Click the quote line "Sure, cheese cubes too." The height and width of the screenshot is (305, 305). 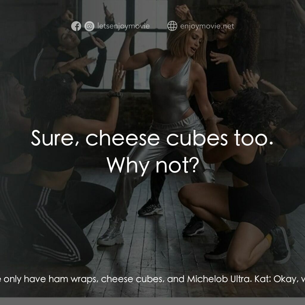152,138
